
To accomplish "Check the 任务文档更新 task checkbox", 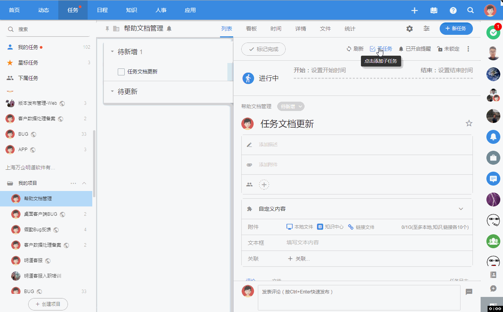I will tap(121, 72).
